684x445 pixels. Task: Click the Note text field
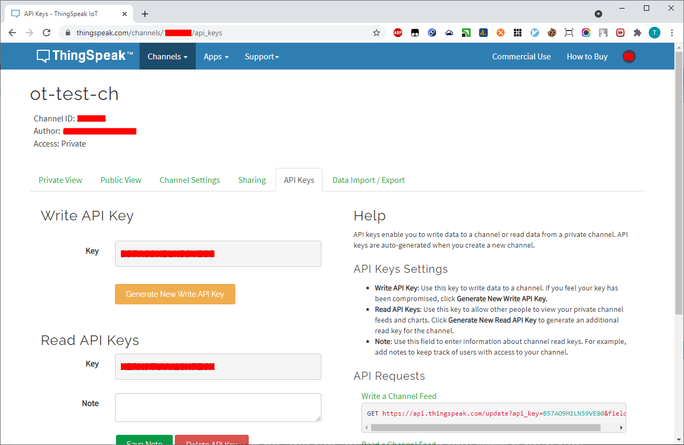point(218,408)
